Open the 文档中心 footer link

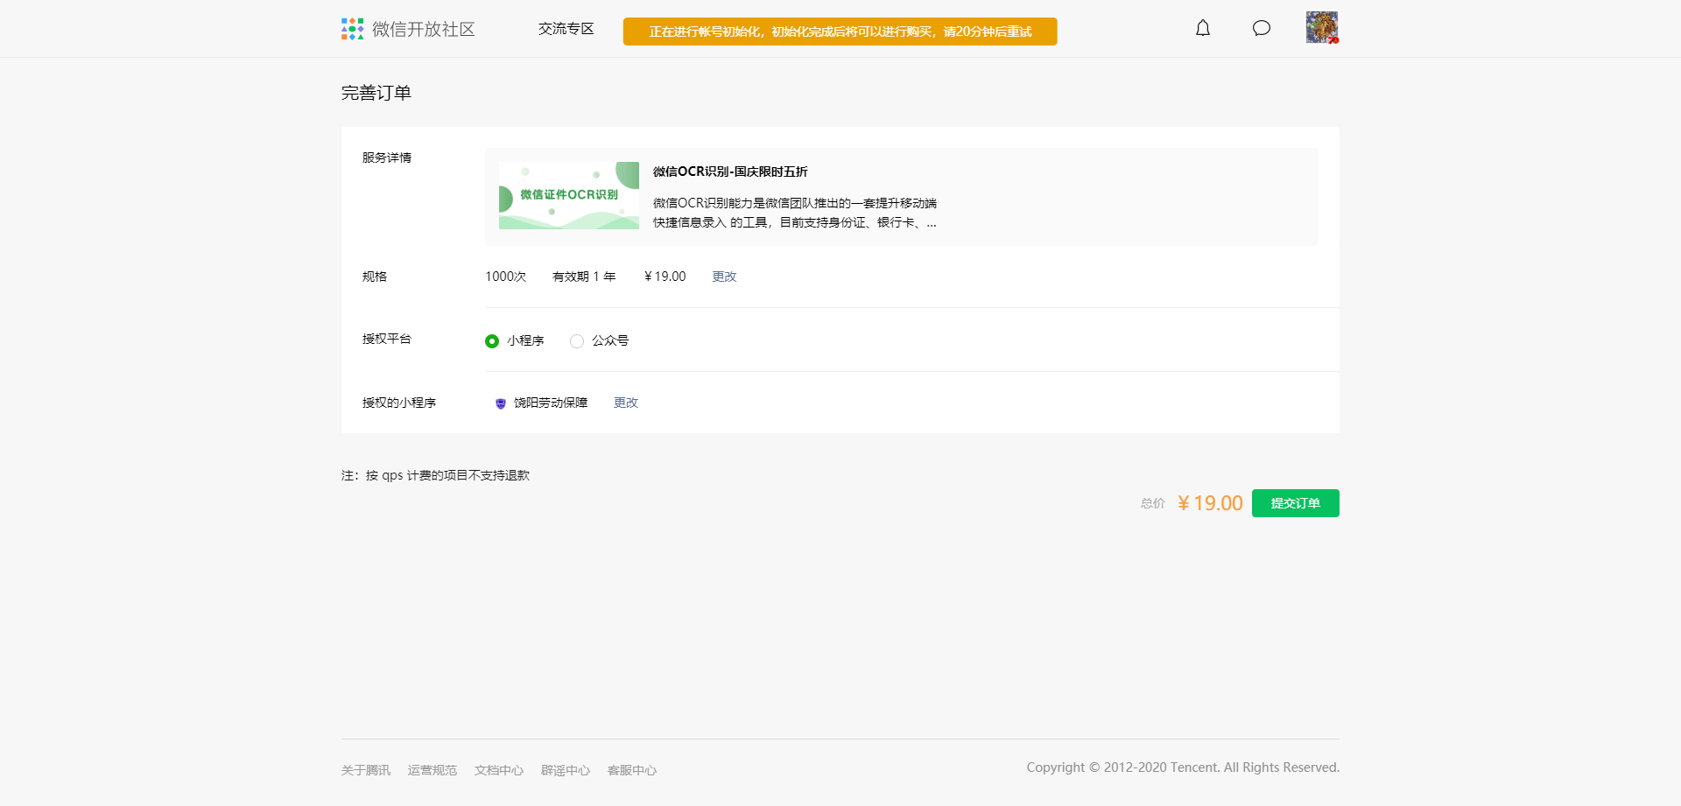tap(499, 770)
